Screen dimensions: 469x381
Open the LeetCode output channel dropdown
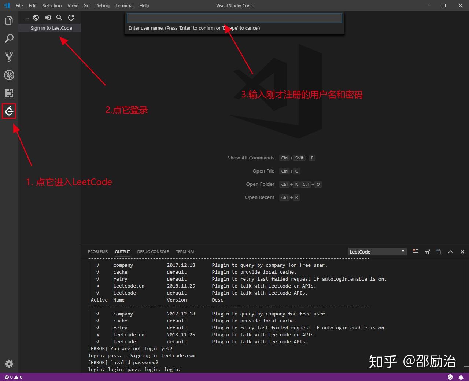377,252
